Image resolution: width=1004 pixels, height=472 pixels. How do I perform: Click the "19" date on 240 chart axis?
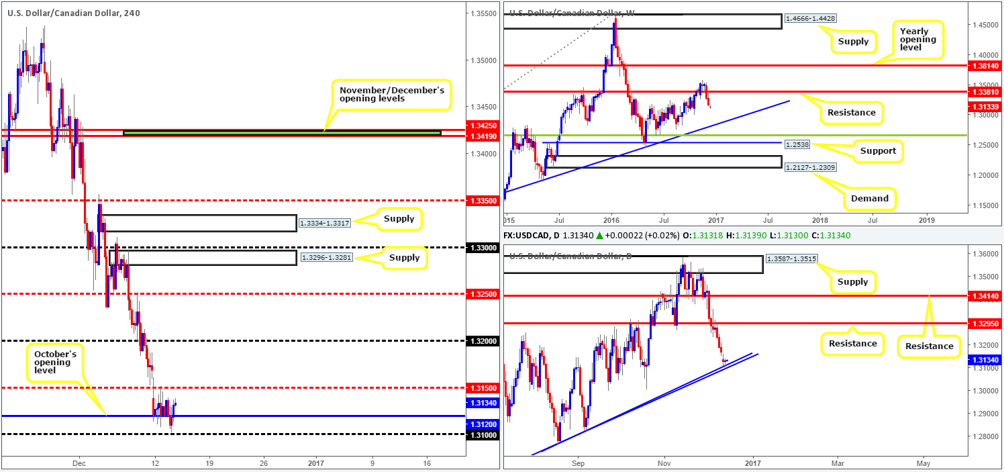coord(209,463)
